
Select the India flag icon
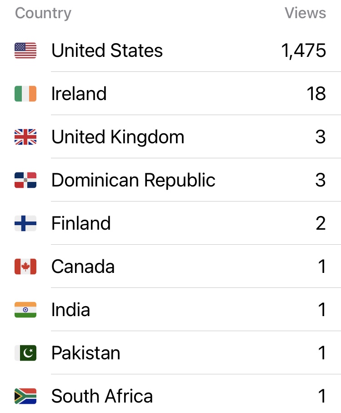(25, 310)
